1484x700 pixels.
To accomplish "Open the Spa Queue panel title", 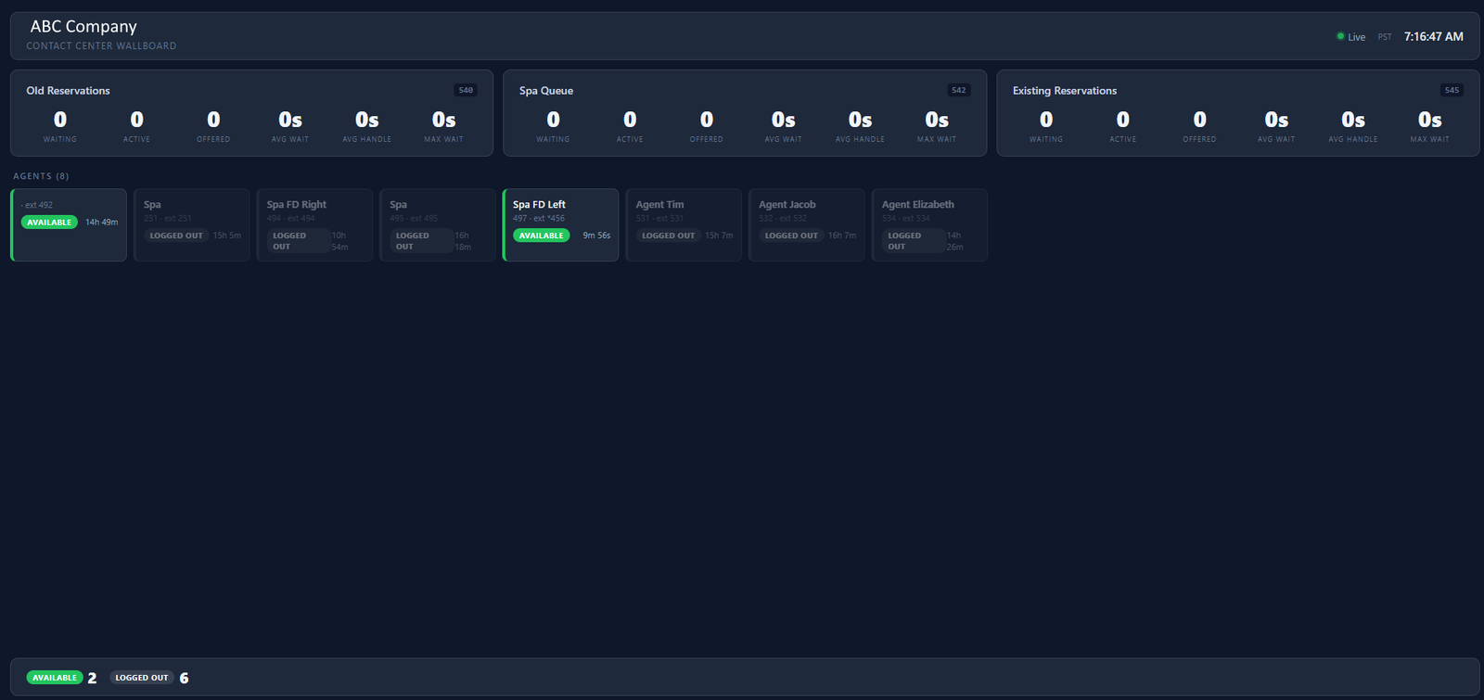I will pyautogui.click(x=546, y=91).
